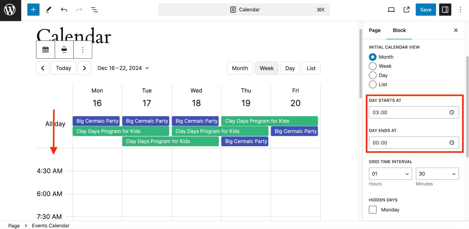Open the block alignment control
Image resolution: width=469 pixels, height=229 pixels.
64,50
